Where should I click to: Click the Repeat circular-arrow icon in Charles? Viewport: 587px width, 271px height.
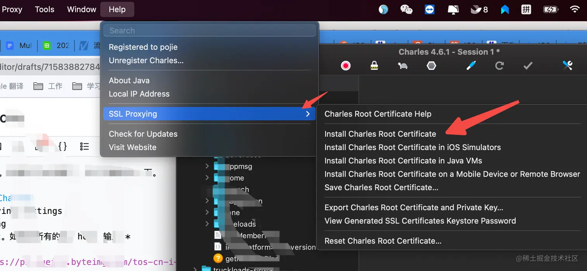point(499,66)
